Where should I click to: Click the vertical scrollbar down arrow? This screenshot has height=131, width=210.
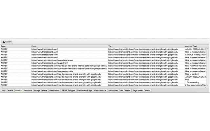coord(208,85)
